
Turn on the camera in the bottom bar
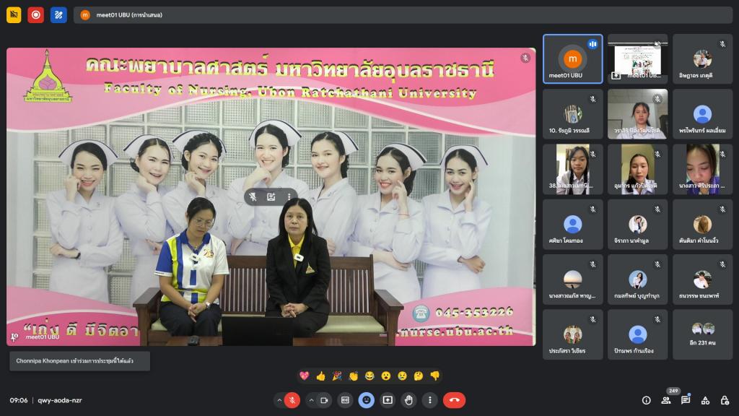pyautogui.click(x=324, y=400)
